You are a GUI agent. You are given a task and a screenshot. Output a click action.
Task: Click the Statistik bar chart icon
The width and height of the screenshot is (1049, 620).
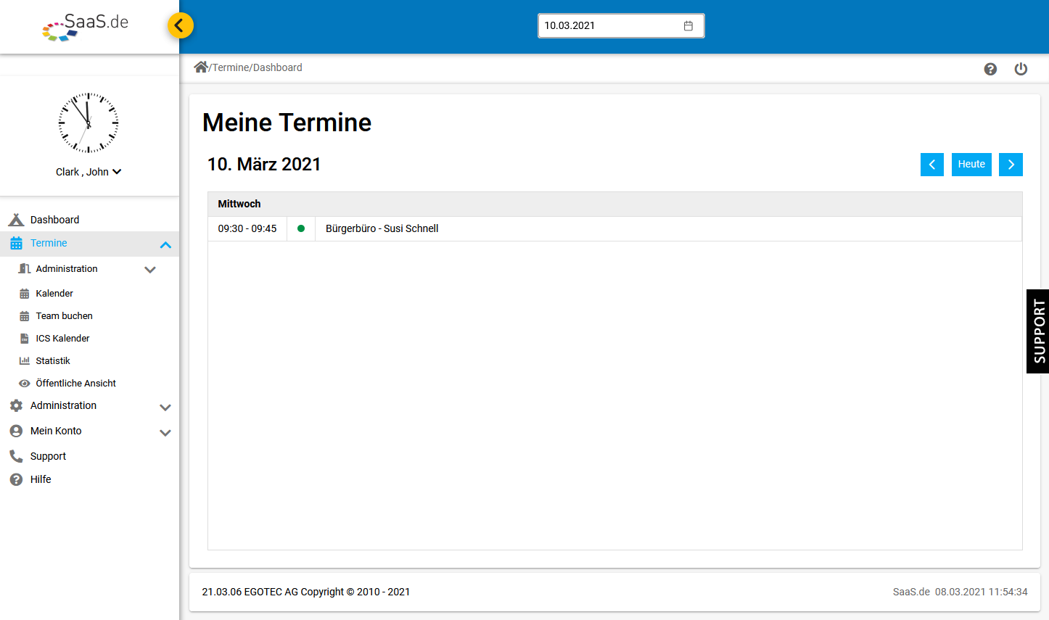coord(24,360)
